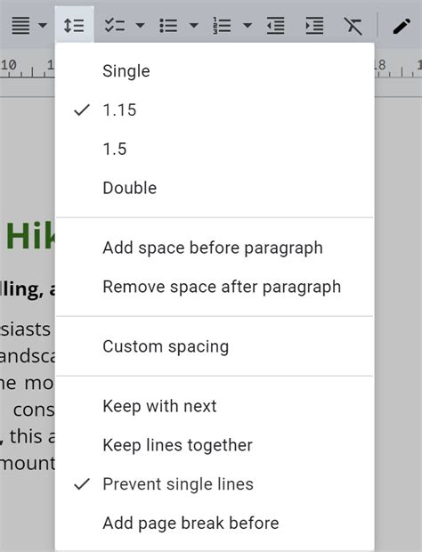Click the decrease indent icon
422x552 pixels.
pyautogui.click(x=276, y=25)
